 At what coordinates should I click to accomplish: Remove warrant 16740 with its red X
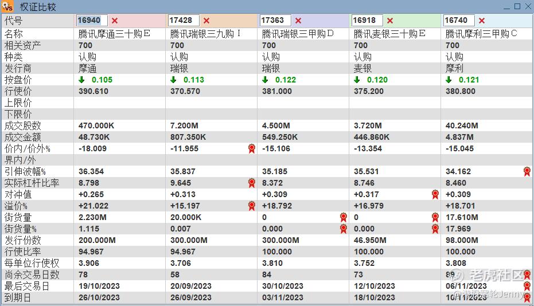point(482,21)
